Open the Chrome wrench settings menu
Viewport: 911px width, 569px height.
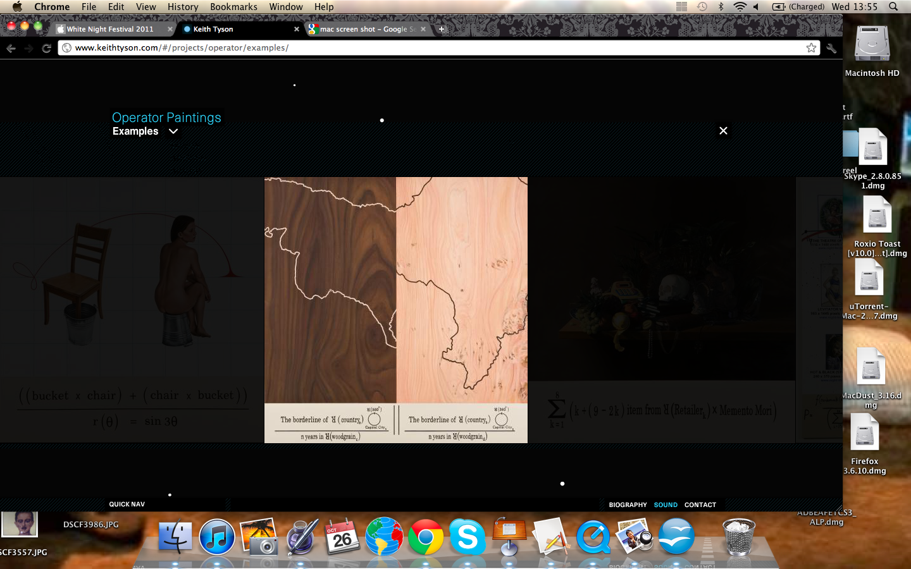click(831, 48)
